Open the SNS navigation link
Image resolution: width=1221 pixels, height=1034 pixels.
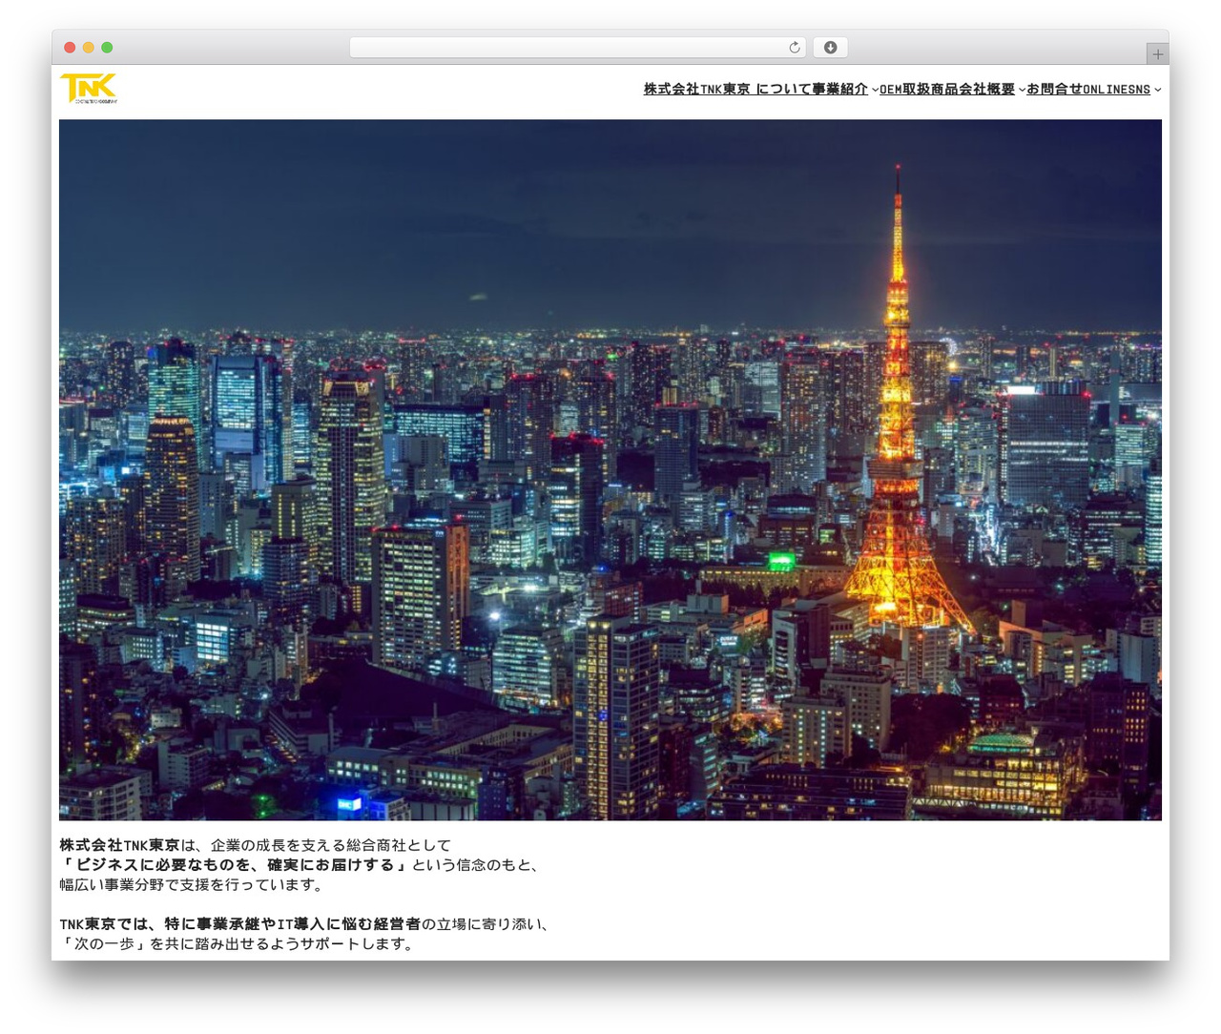[x=1139, y=89]
